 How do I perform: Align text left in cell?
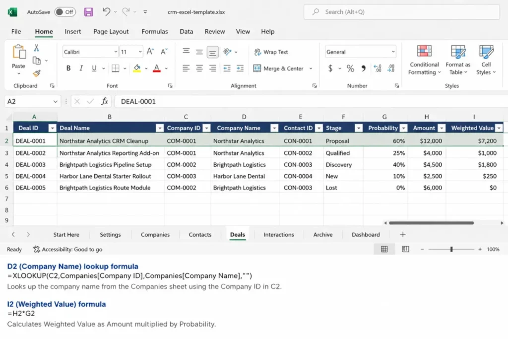(186, 68)
